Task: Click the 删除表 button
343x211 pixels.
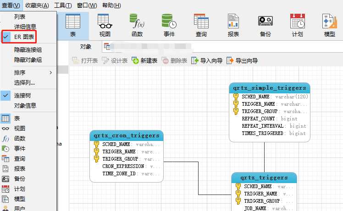Action: point(174,60)
